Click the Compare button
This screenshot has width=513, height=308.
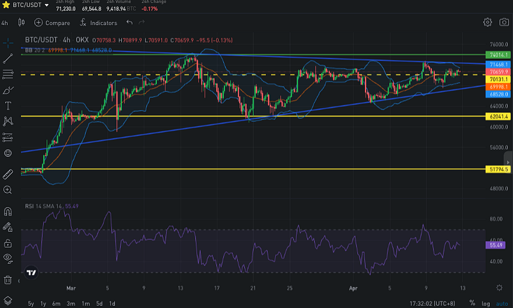(x=52, y=22)
